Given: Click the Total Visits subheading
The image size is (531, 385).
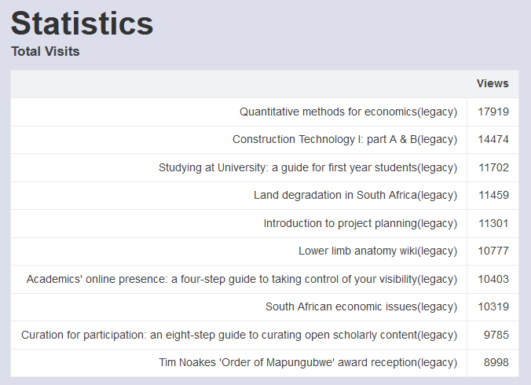Looking at the screenshot, I should click(46, 52).
